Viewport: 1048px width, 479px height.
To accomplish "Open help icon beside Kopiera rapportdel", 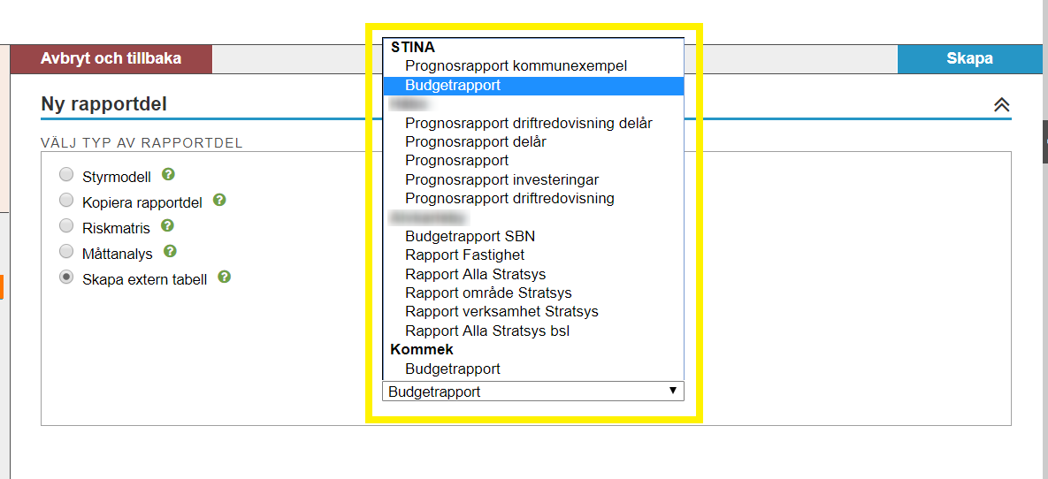I will [x=219, y=200].
